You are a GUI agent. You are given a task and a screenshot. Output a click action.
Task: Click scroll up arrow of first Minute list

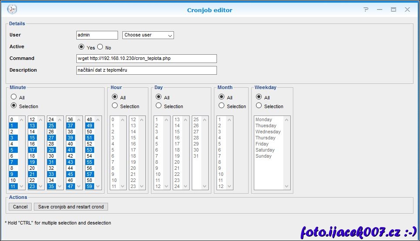point(22,120)
